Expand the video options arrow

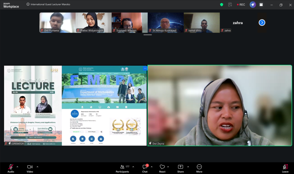point(37,167)
